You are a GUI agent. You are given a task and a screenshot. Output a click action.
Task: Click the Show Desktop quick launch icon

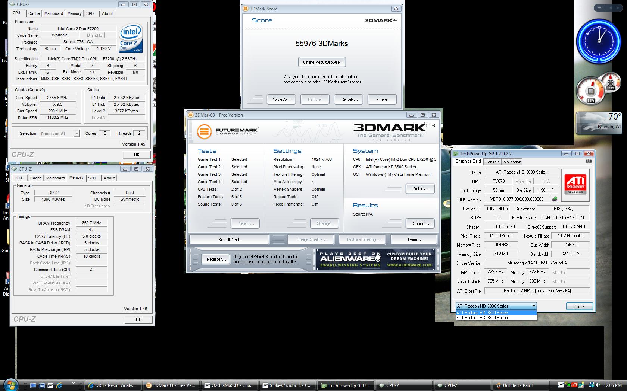pyautogui.click(x=33, y=385)
